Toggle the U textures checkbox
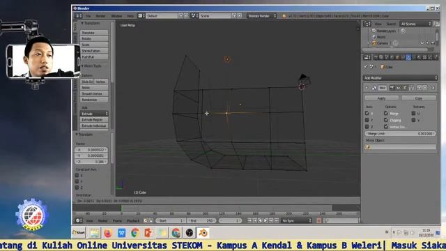Image resolution: width=446 pixels, height=251 pixels. coord(413,113)
